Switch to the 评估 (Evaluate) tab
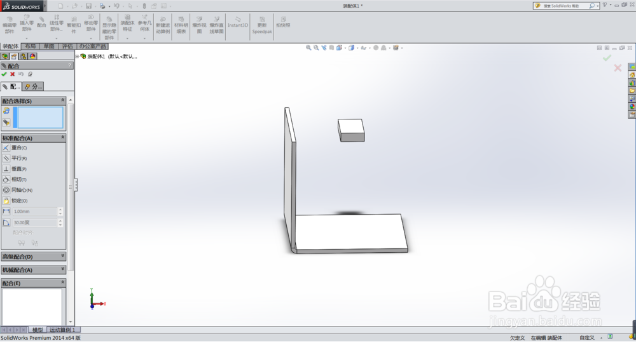Screen dimensions: 636x343 (67, 46)
